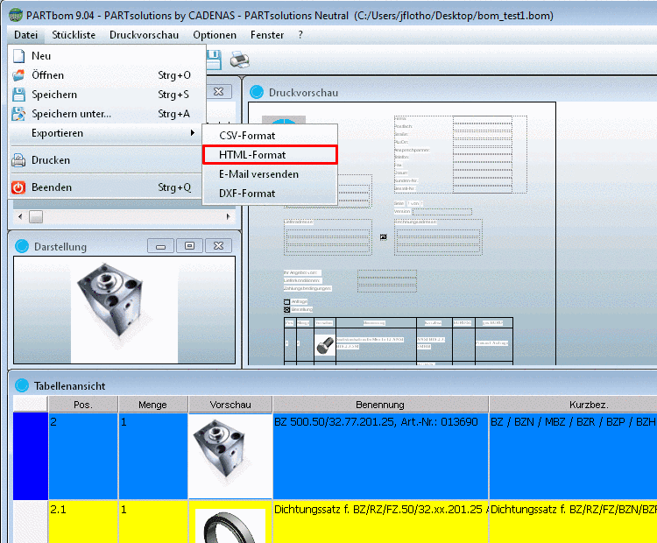Click the Neu document icon in Datei menu
The image size is (657, 543).
pos(18,56)
